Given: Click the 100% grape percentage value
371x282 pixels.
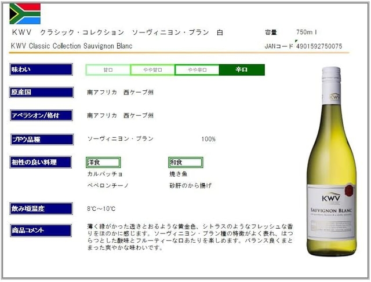Looking at the screenshot, I should (209, 139).
